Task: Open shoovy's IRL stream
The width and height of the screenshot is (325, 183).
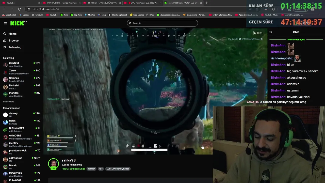Action: point(22,115)
